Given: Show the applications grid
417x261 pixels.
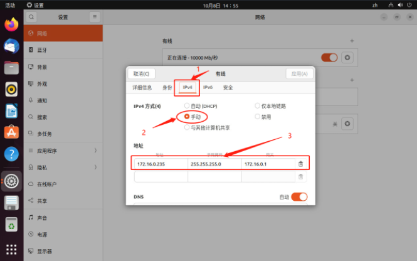Looking at the screenshot, I should click(11, 249).
